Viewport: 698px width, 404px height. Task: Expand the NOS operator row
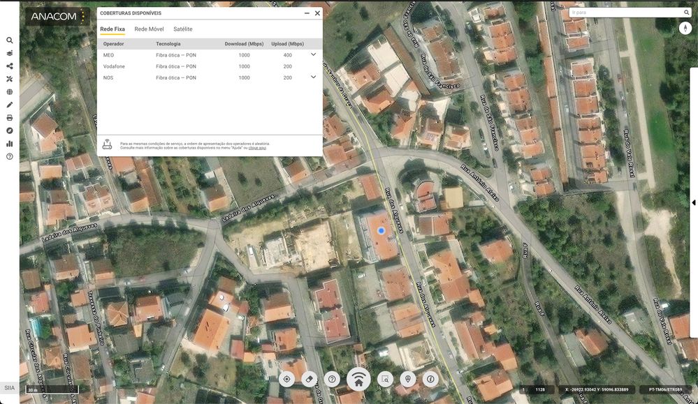pos(313,77)
